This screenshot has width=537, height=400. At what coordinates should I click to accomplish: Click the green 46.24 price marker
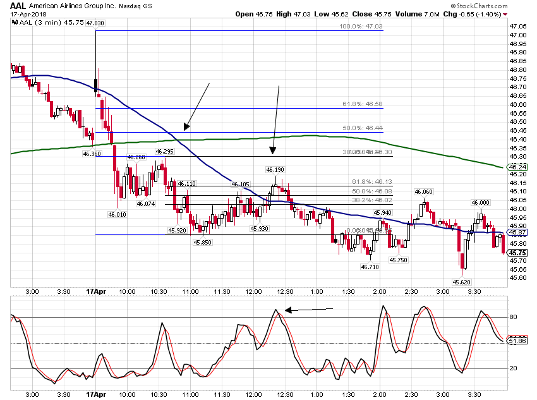pyautogui.click(x=517, y=167)
